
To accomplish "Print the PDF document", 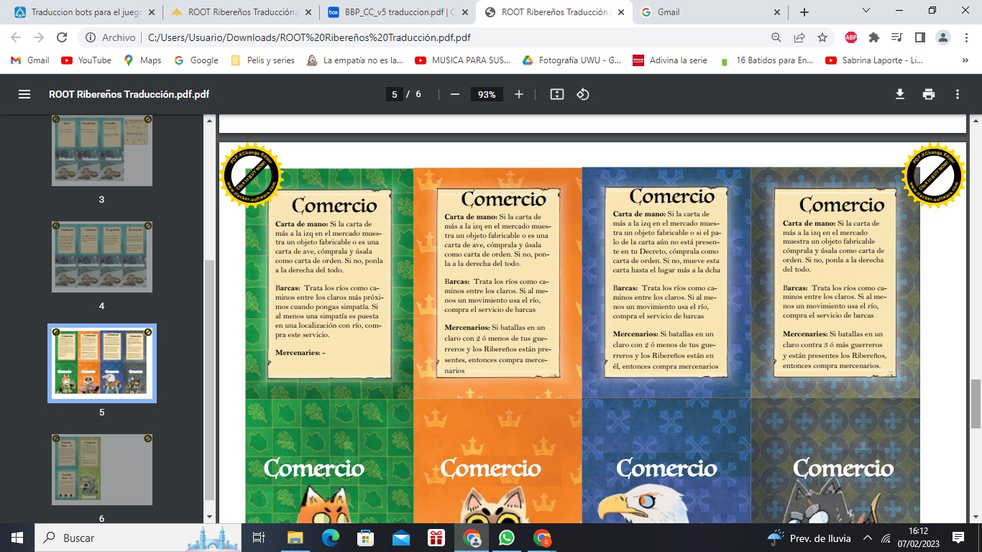I will [928, 94].
